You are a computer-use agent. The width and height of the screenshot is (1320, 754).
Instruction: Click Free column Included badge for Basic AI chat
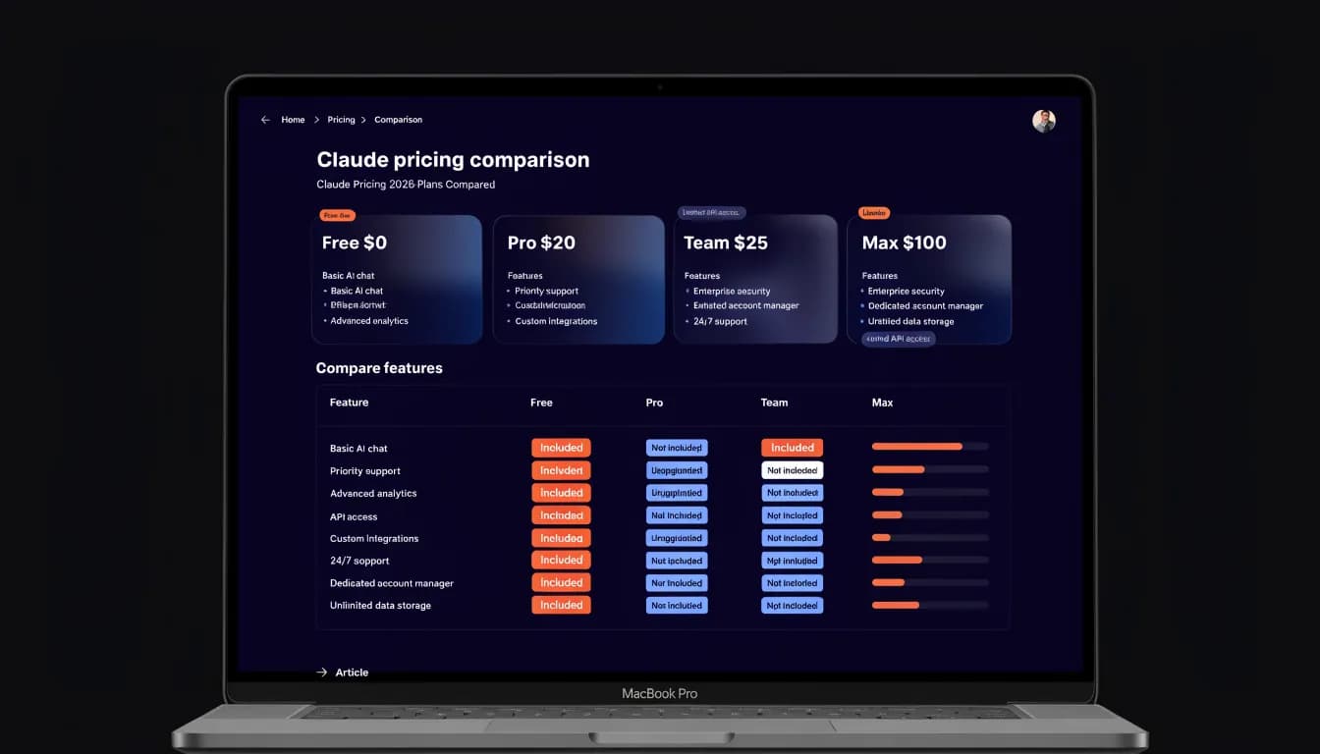[561, 448]
